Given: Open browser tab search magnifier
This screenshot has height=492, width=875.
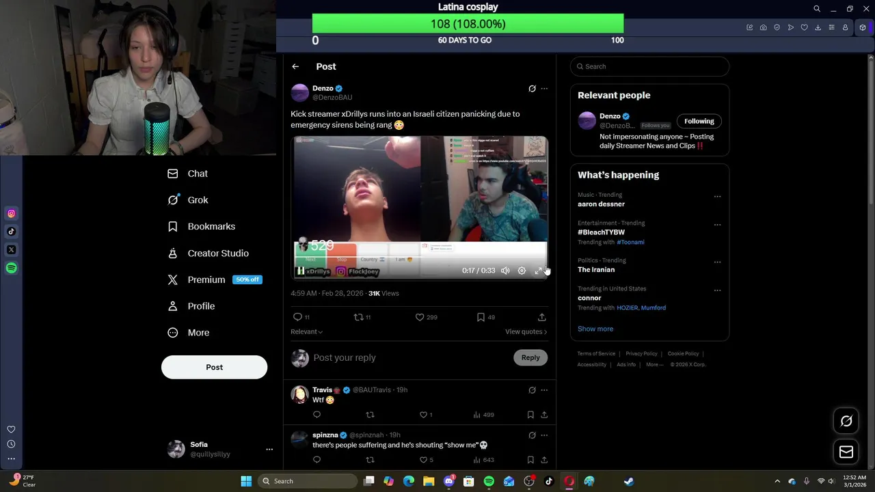Looking at the screenshot, I should point(817,9).
